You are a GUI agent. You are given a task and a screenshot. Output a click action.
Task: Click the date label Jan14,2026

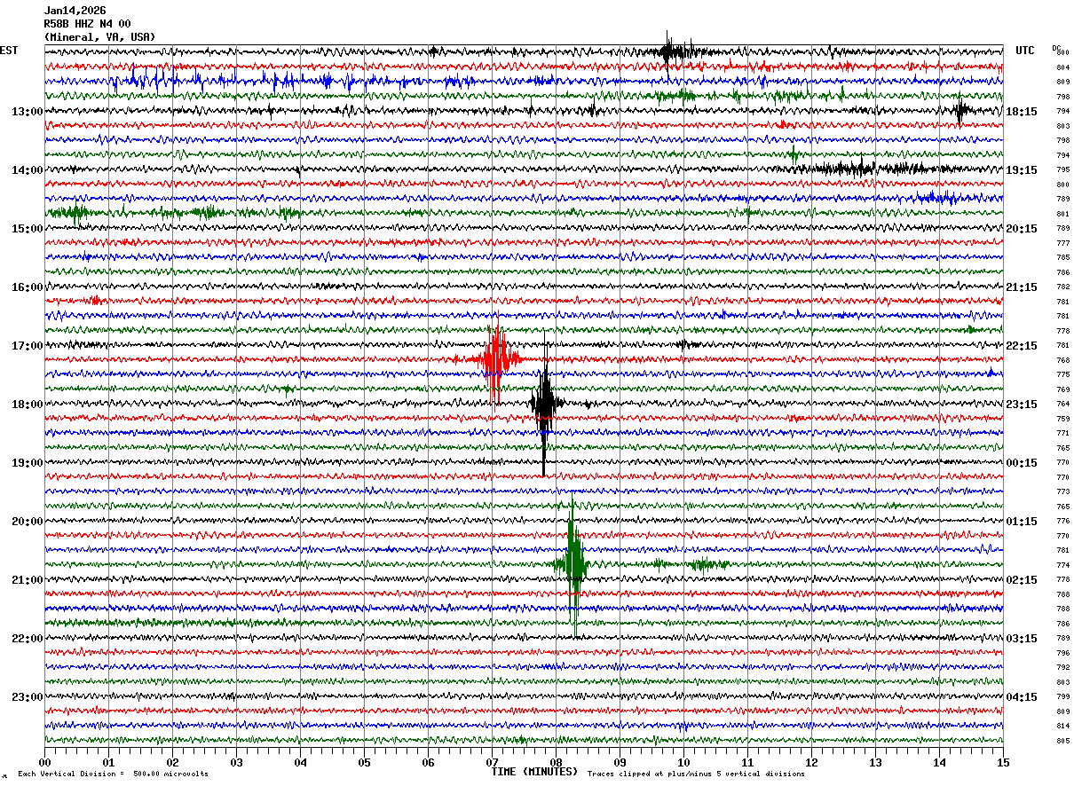click(x=75, y=11)
